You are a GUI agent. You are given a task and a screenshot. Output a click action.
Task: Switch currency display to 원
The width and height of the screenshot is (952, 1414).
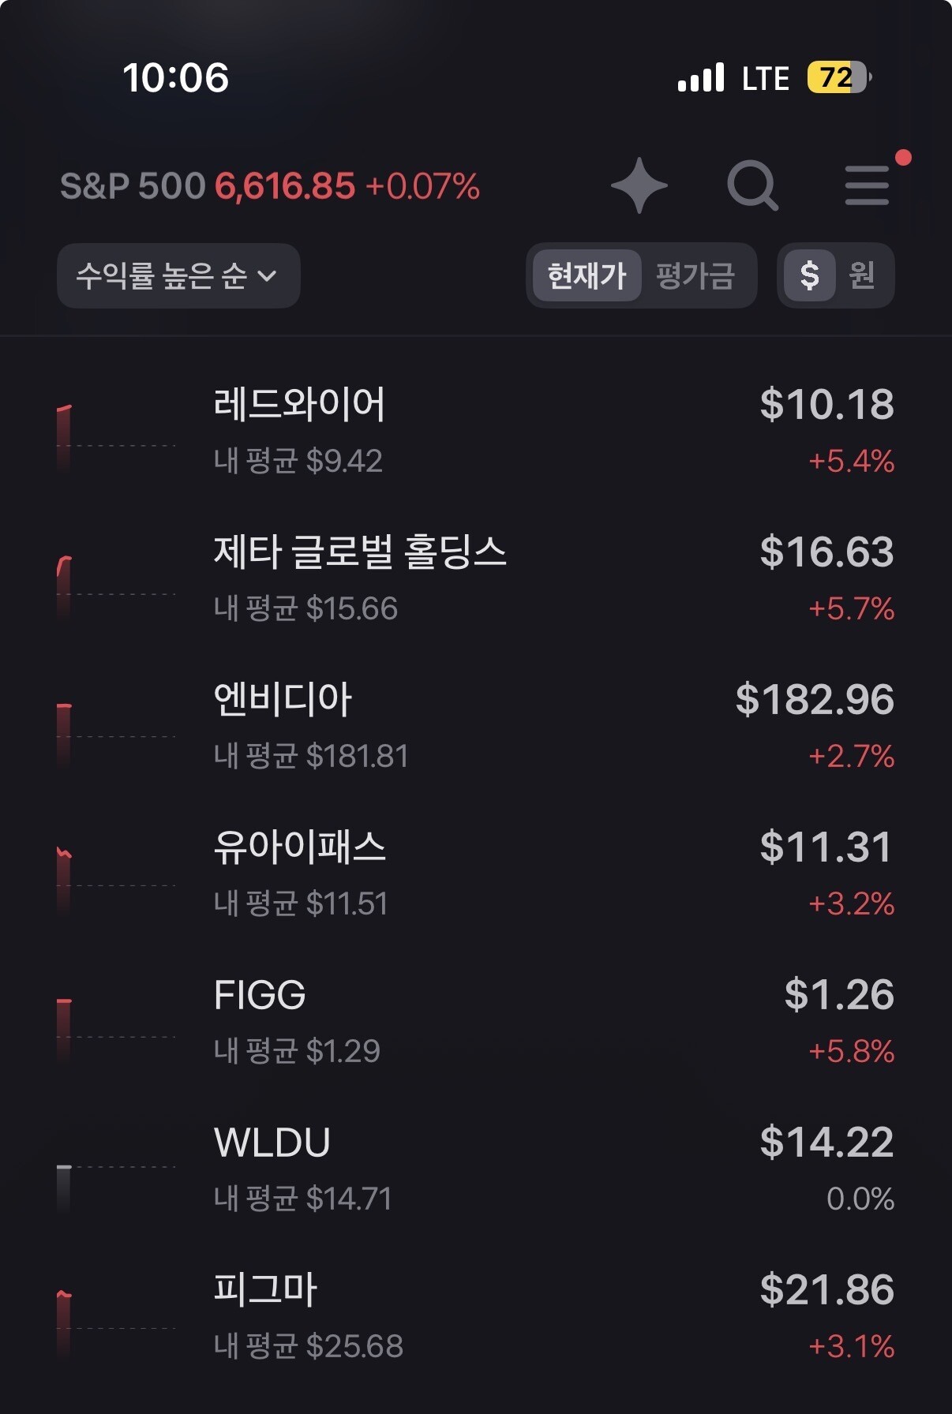click(862, 275)
